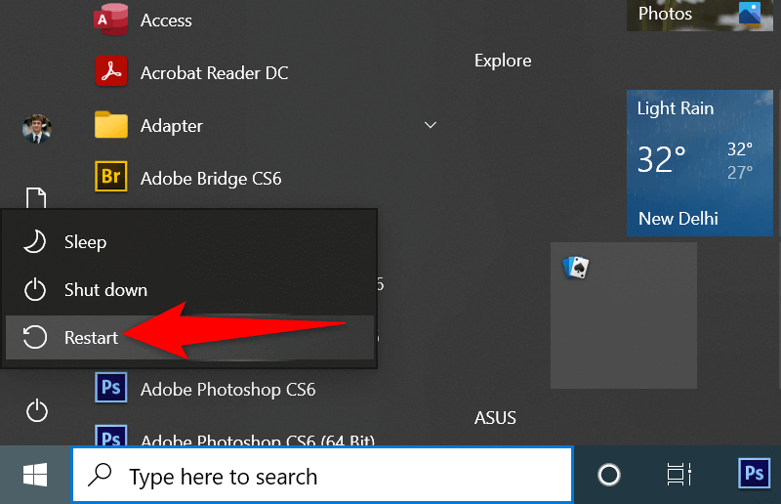Open the New Delhi weather tile
Screen dimensions: 781x504
coord(699,163)
